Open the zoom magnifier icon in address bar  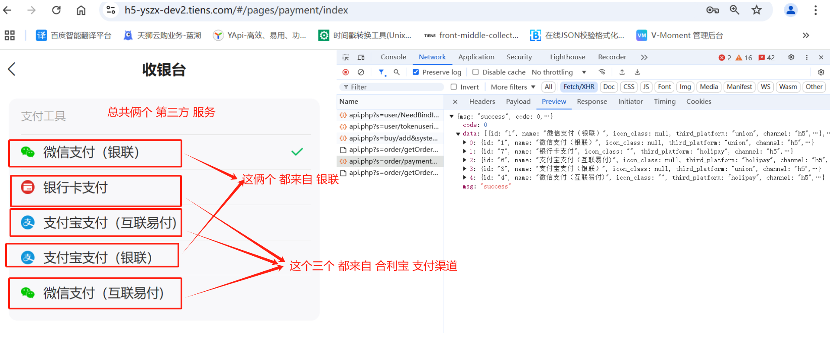coord(734,10)
